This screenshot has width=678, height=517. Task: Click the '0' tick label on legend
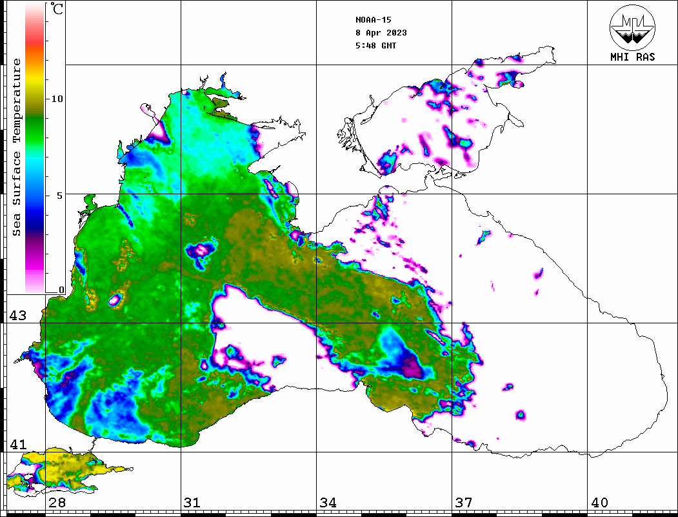(x=61, y=290)
